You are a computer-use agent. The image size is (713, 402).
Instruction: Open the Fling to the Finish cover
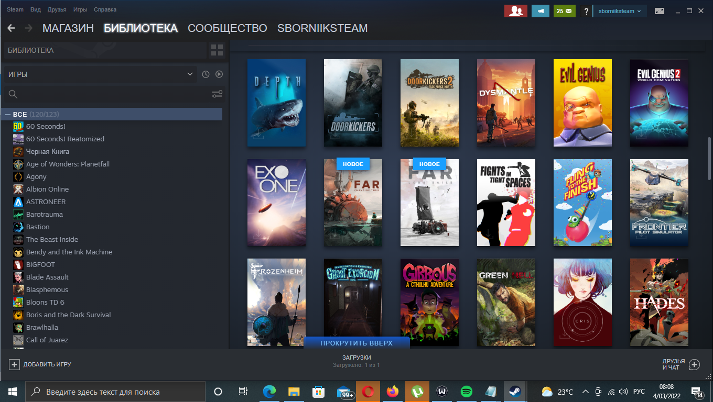(582, 203)
